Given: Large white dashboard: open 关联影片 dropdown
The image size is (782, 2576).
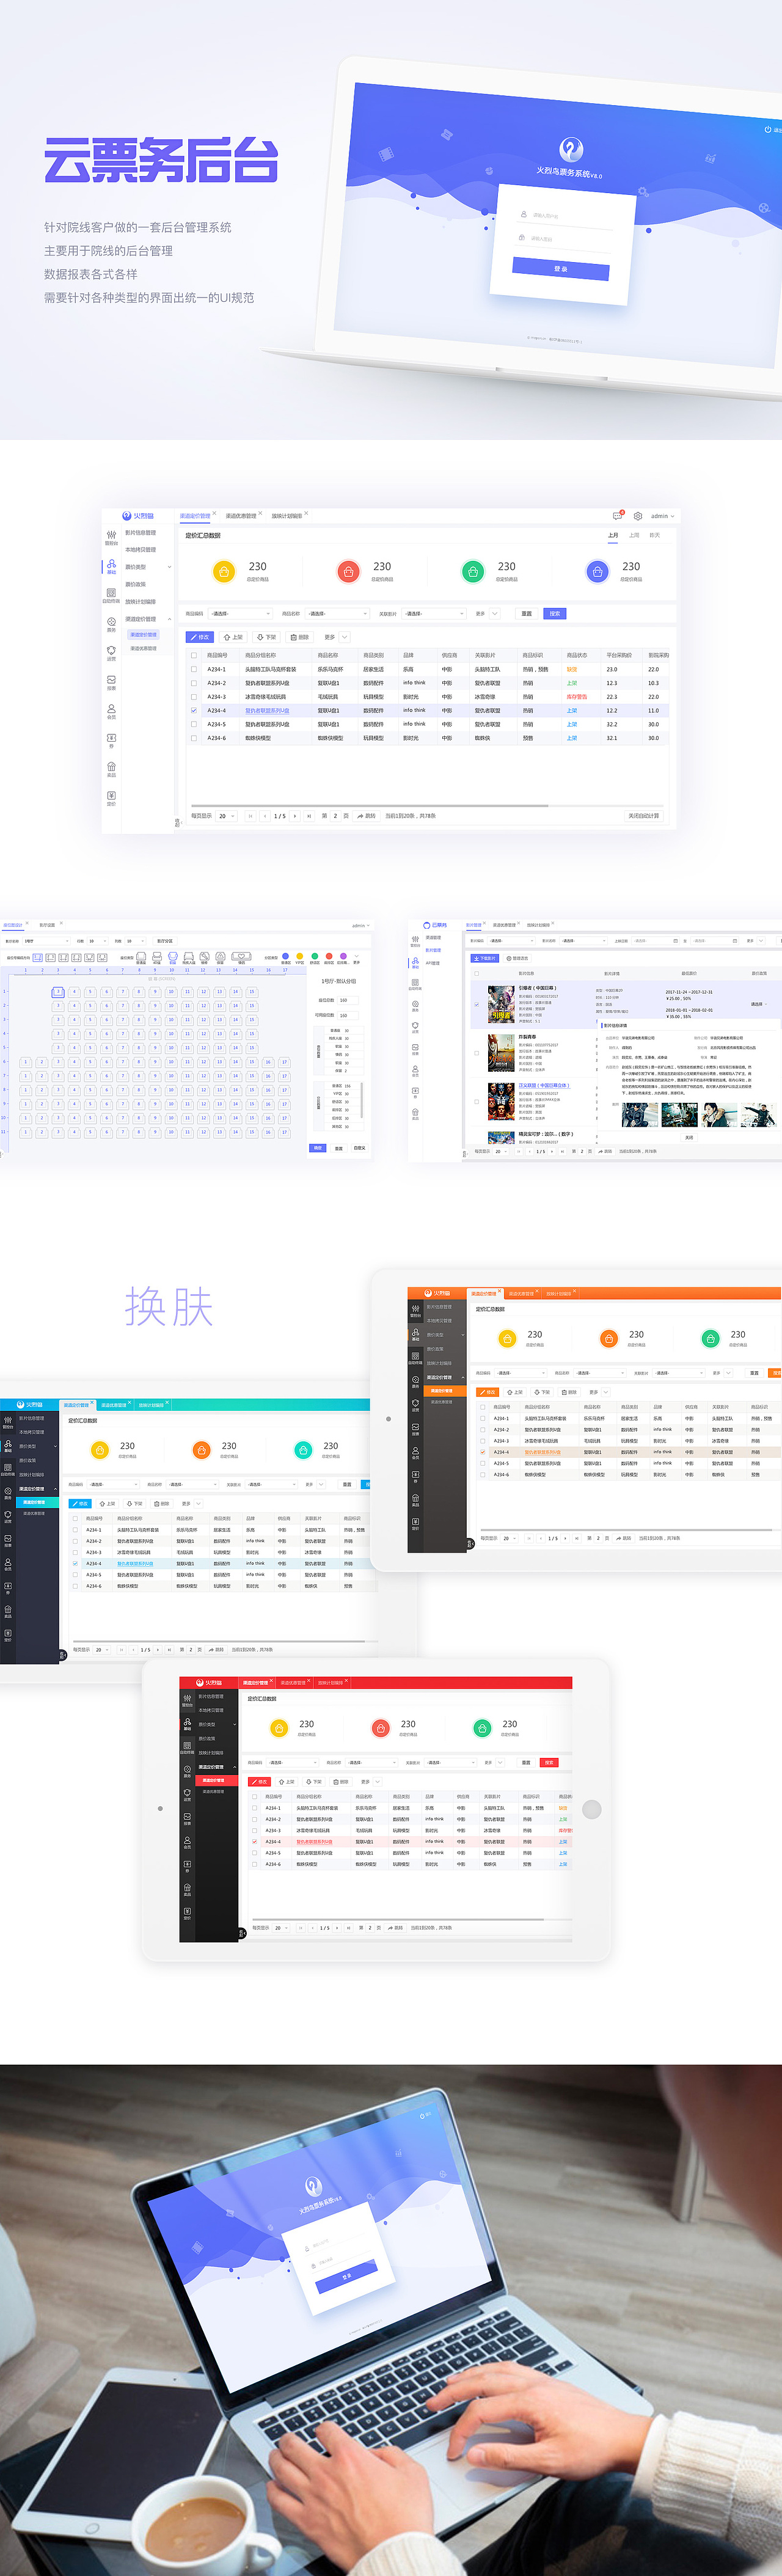Looking at the screenshot, I should point(434,613).
